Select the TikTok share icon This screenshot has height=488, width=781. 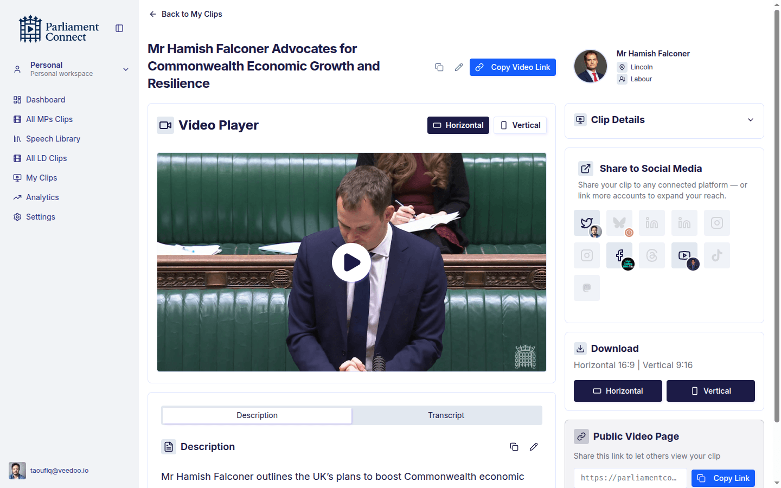coord(717,255)
